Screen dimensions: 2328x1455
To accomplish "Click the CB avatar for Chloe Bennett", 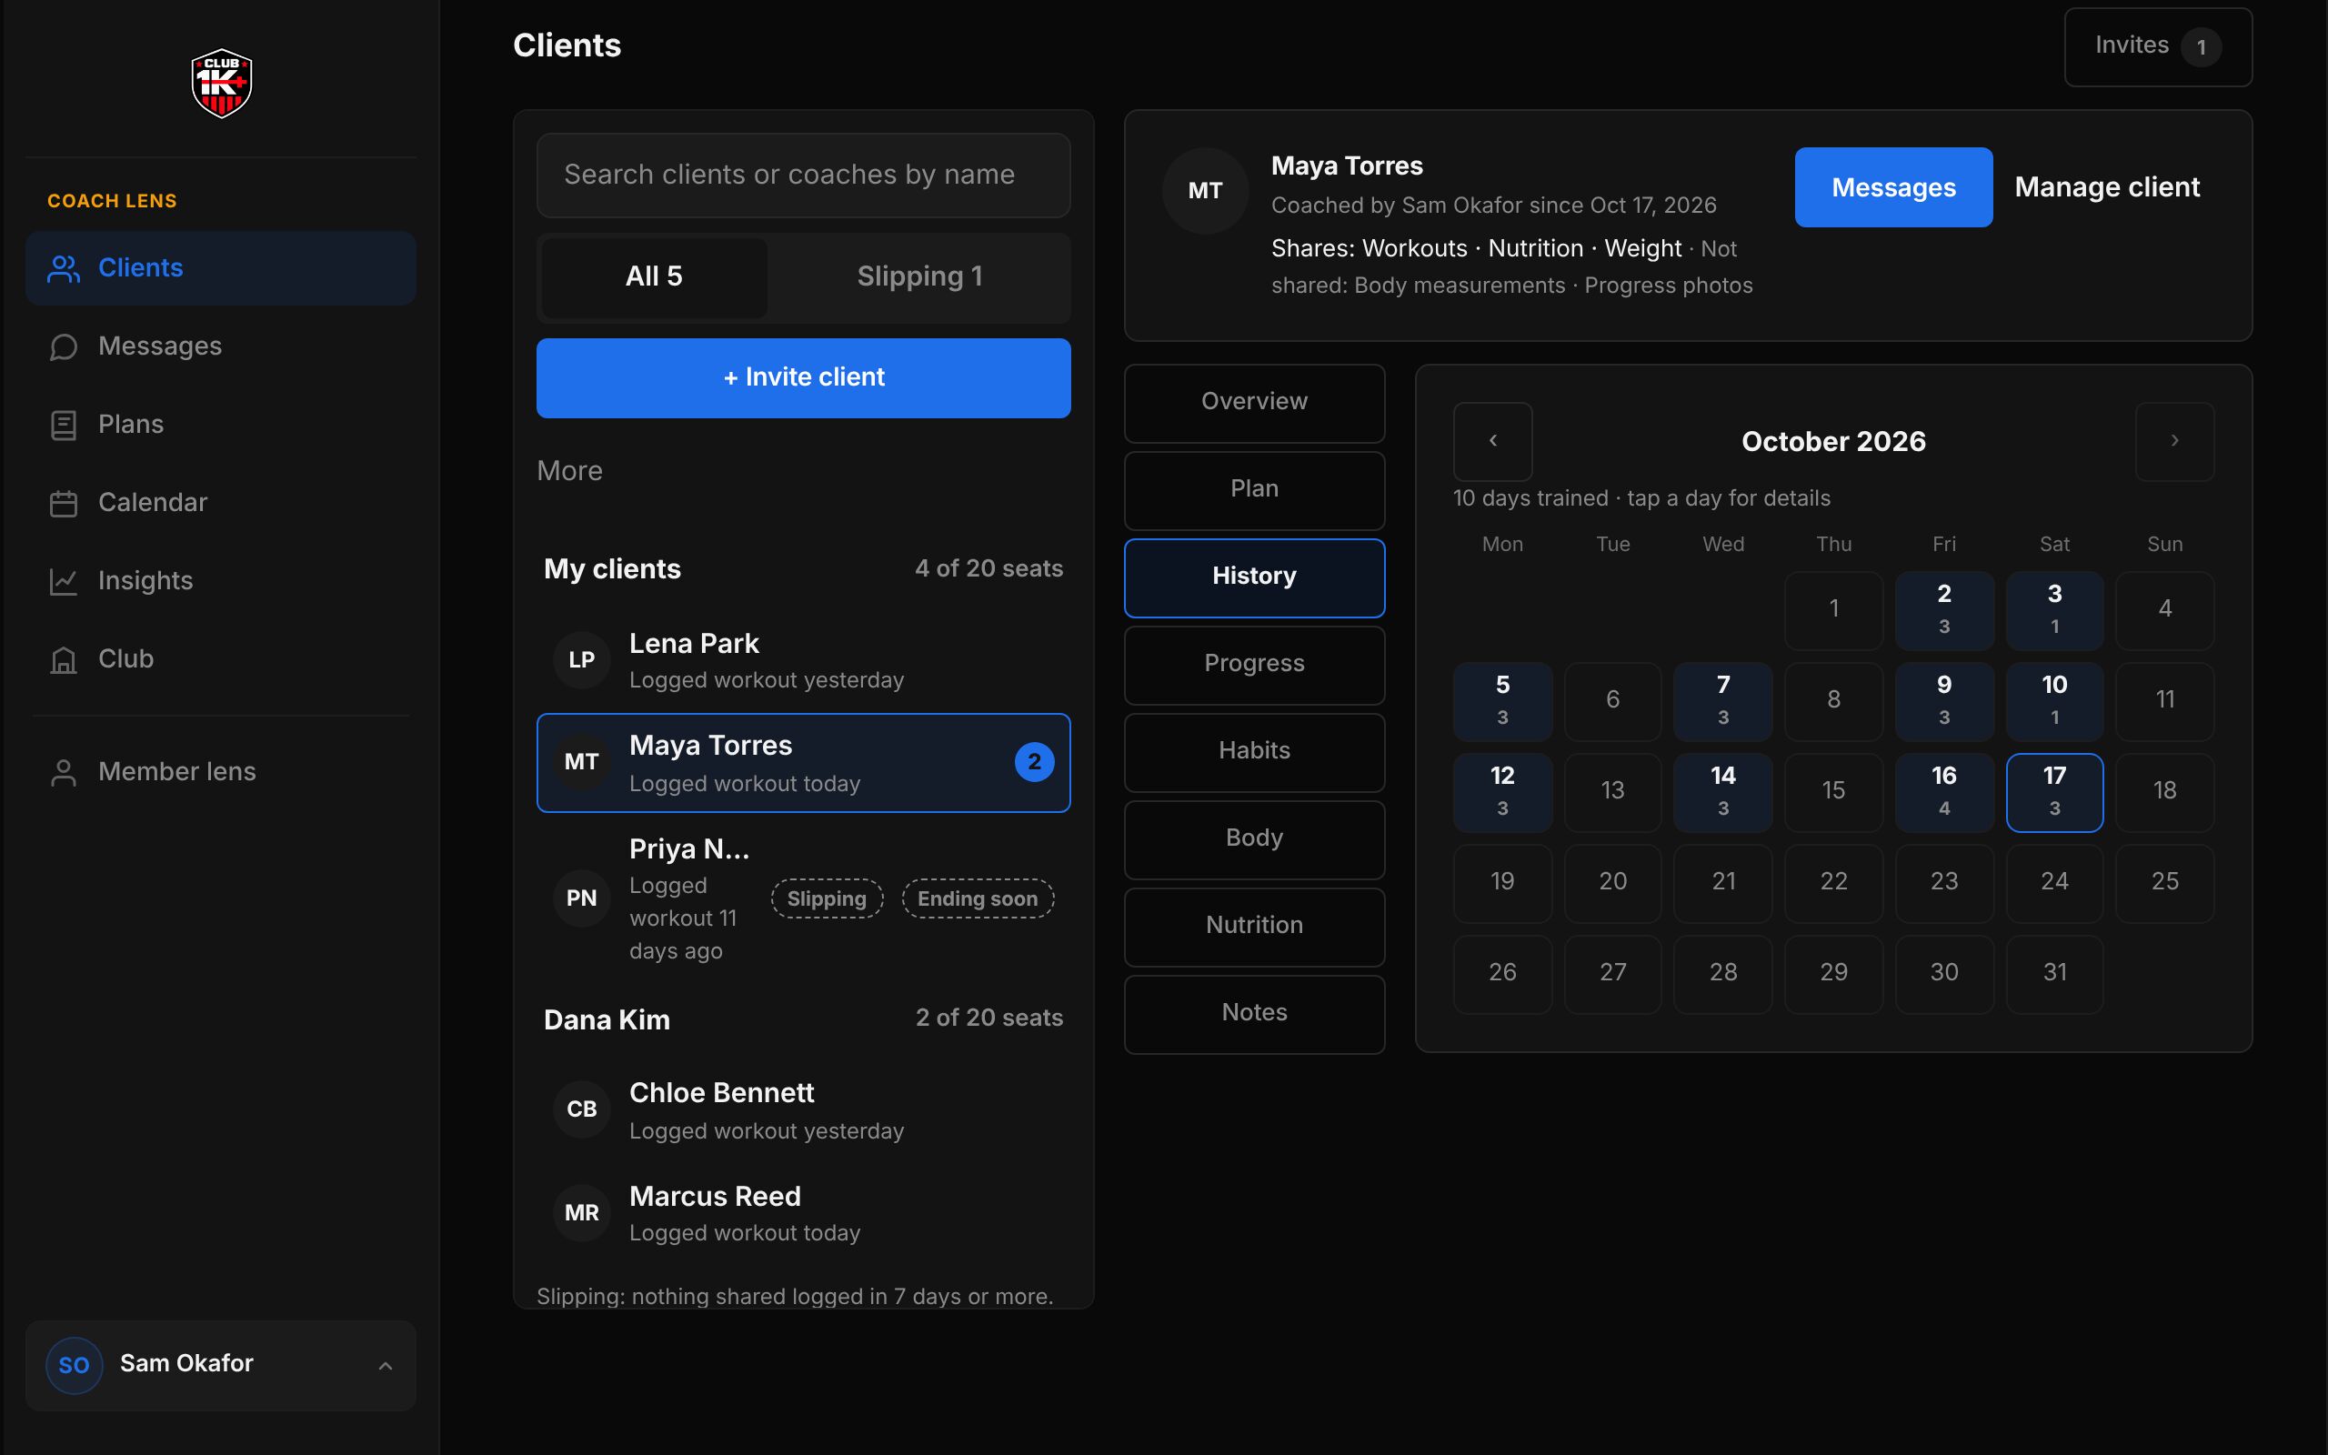I will click(x=581, y=1109).
